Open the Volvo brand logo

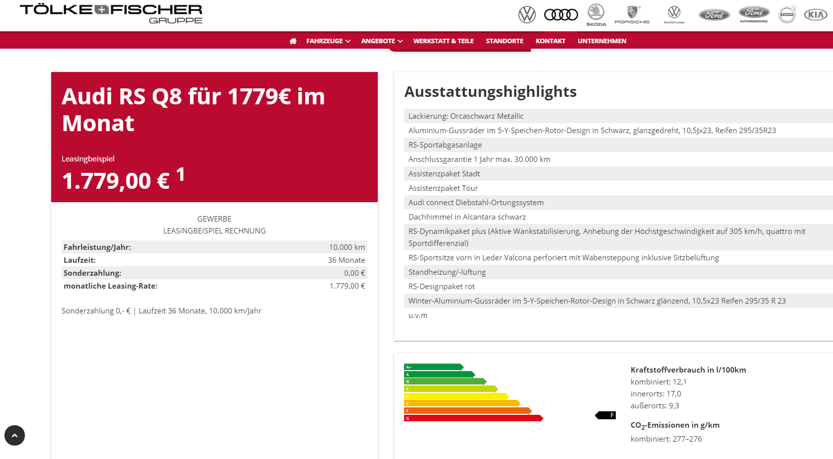click(787, 14)
